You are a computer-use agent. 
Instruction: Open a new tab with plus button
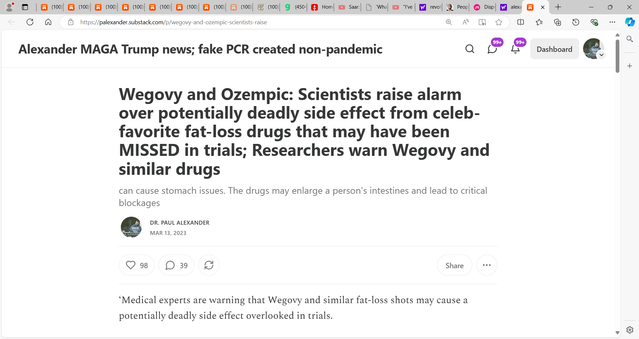[558, 7]
